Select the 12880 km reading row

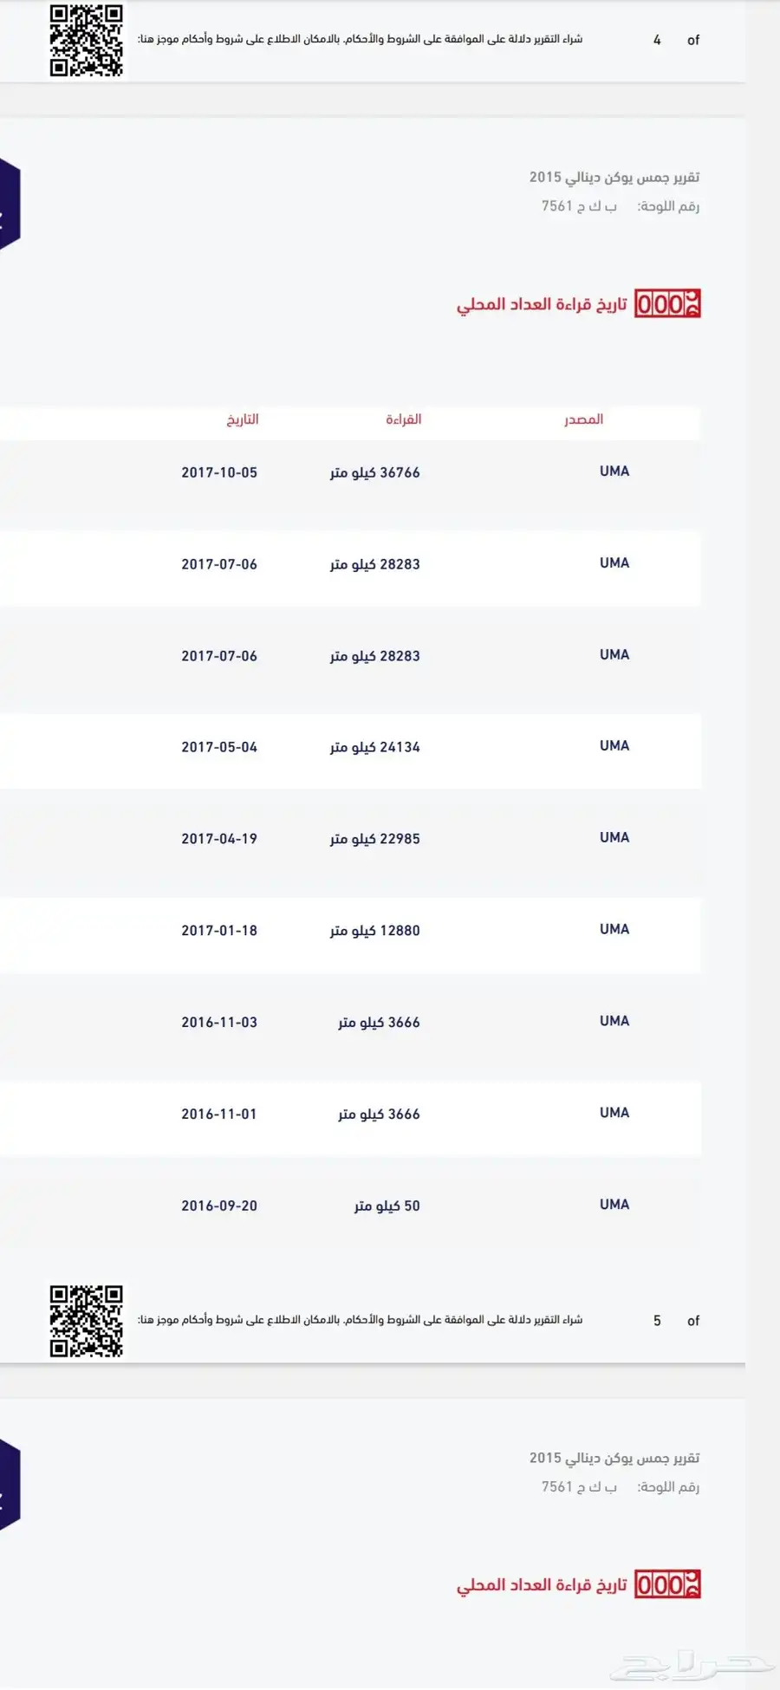pyautogui.click(x=350, y=931)
